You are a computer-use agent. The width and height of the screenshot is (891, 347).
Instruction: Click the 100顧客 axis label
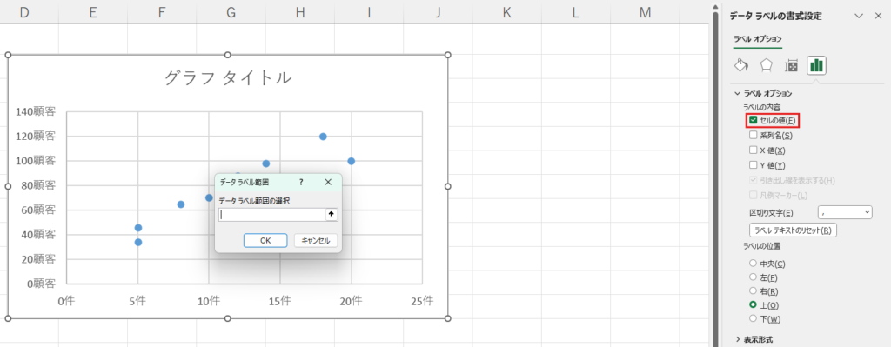click(x=36, y=161)
